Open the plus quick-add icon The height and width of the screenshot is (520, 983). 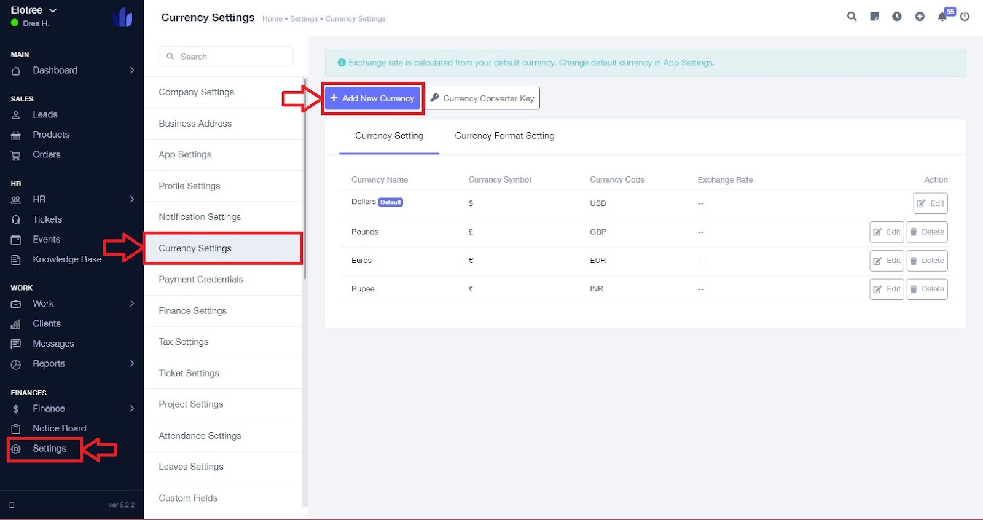pyautogui.click(x=920, y=17)
